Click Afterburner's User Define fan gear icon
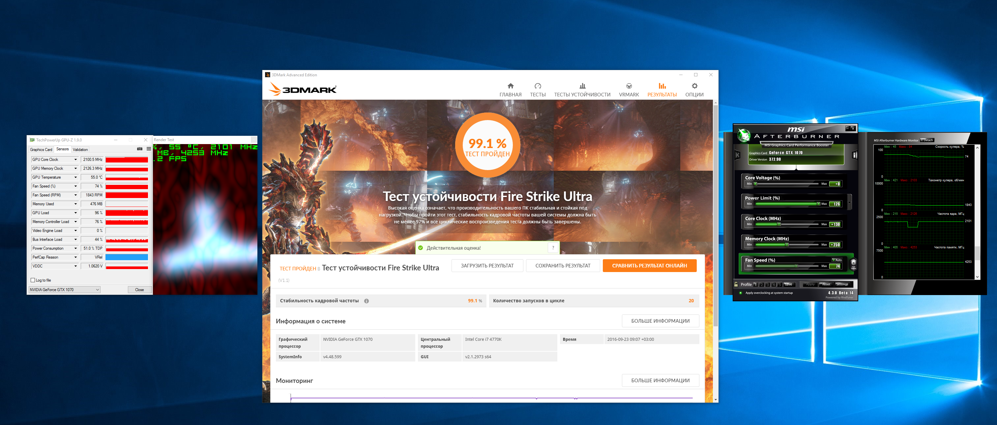 pos(853,263)
